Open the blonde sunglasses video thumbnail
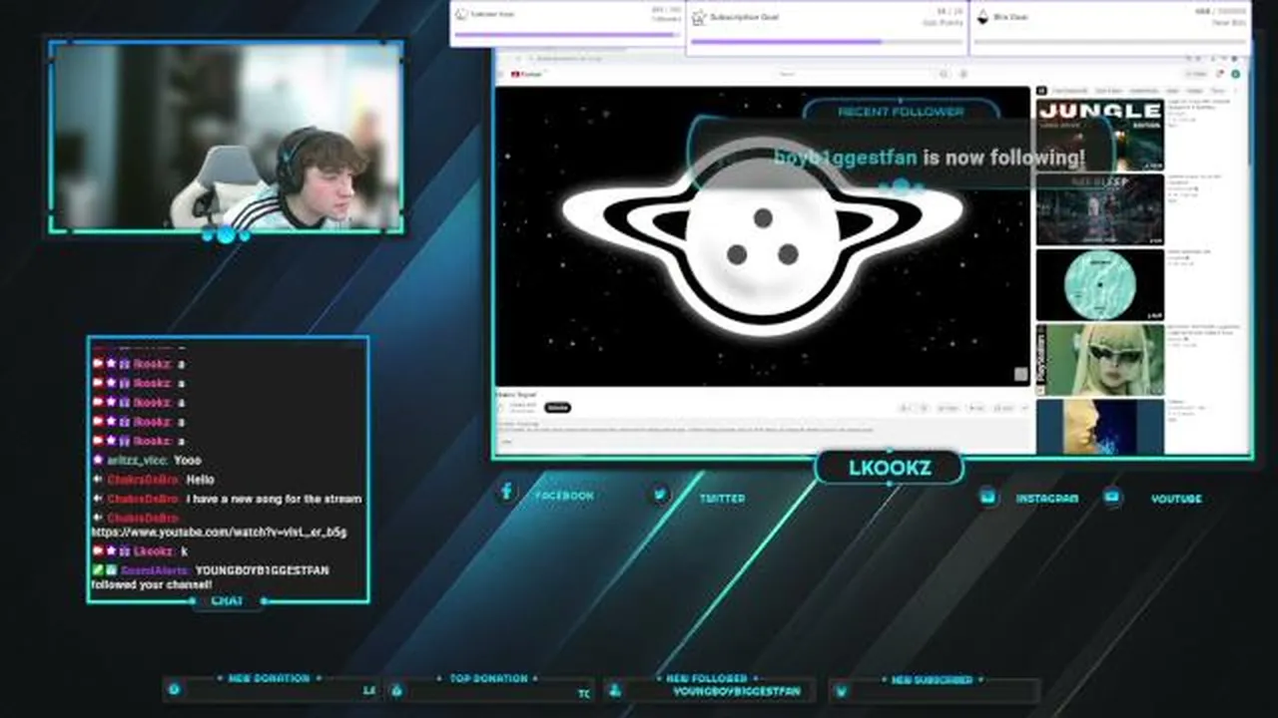The image size is (1278, 718). (1099, 360)
